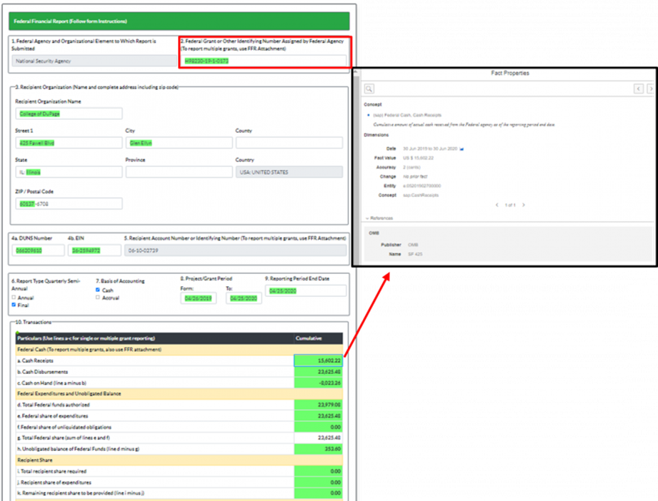Image resolution: width=658 pixels, height=501 pixels.
Task: Select the Cash Receipts value 15,602.22
Action: (319, 360)
